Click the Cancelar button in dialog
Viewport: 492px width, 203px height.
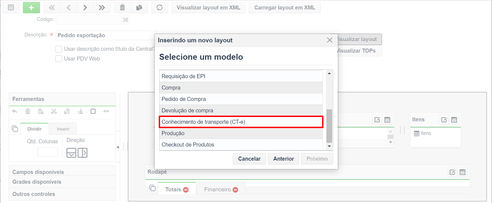(x=249, y=159)
